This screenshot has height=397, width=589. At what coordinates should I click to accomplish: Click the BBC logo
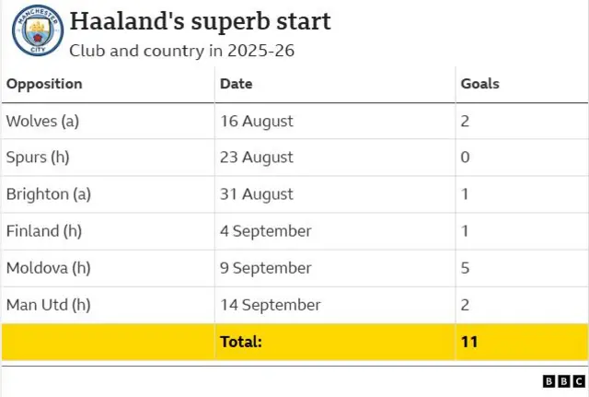(x=563, y=381)
